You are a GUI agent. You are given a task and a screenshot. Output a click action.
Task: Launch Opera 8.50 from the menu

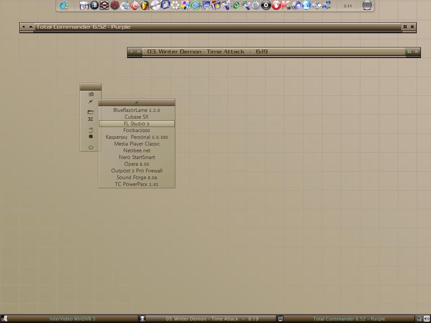pos(137,164)
